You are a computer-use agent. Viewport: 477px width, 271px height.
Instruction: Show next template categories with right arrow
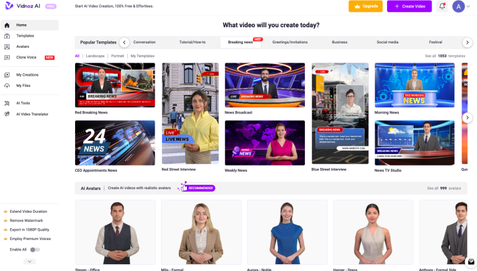(467, 42)
